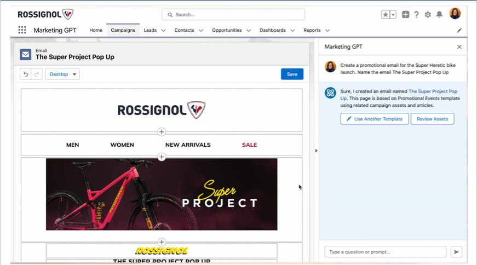Focus the Type a question or prompt field
Viewport: 477px width, 265px height.
pyautogui.click(x=386, y=252)
